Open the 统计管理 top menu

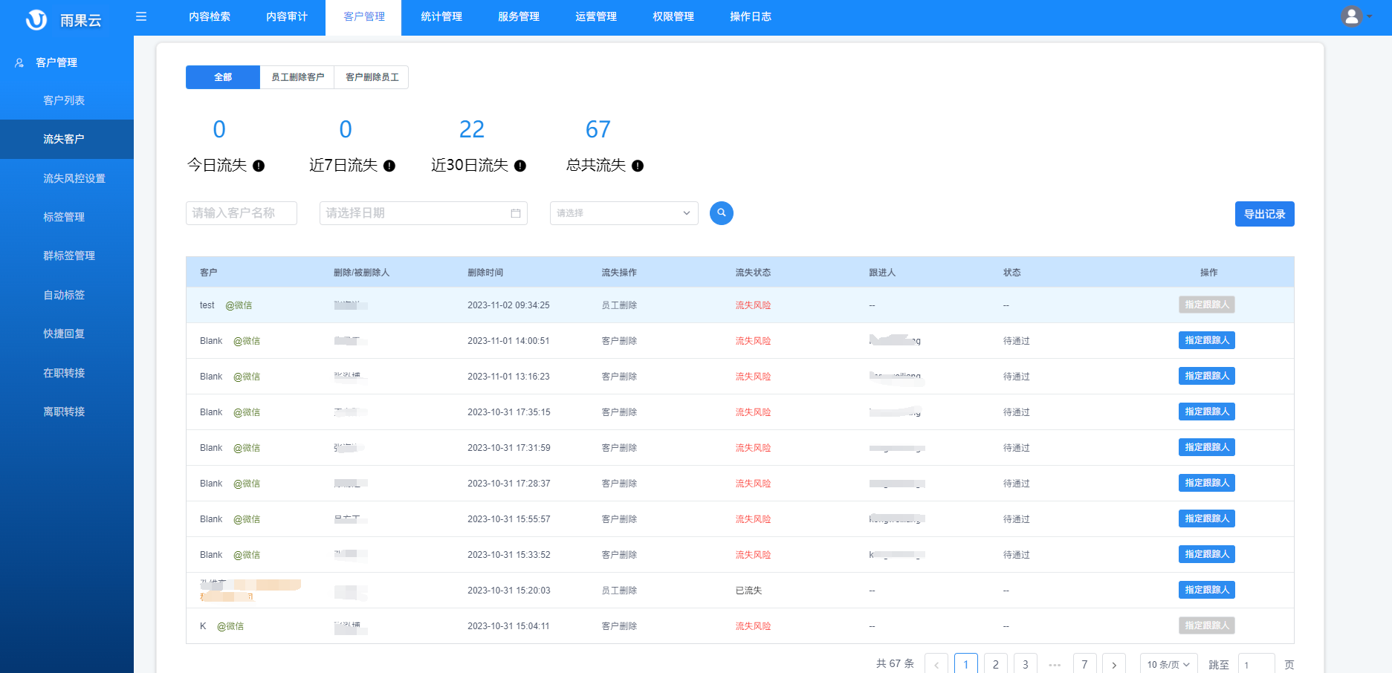tap(441, 16)
